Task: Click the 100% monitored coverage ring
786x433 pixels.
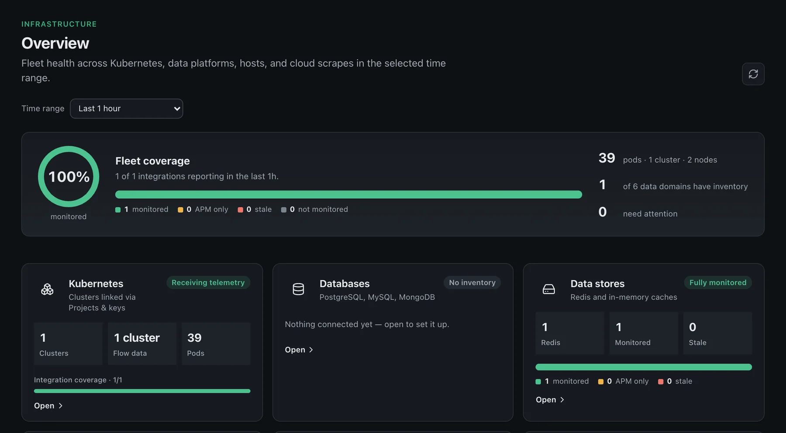Action: click(69, 176)
